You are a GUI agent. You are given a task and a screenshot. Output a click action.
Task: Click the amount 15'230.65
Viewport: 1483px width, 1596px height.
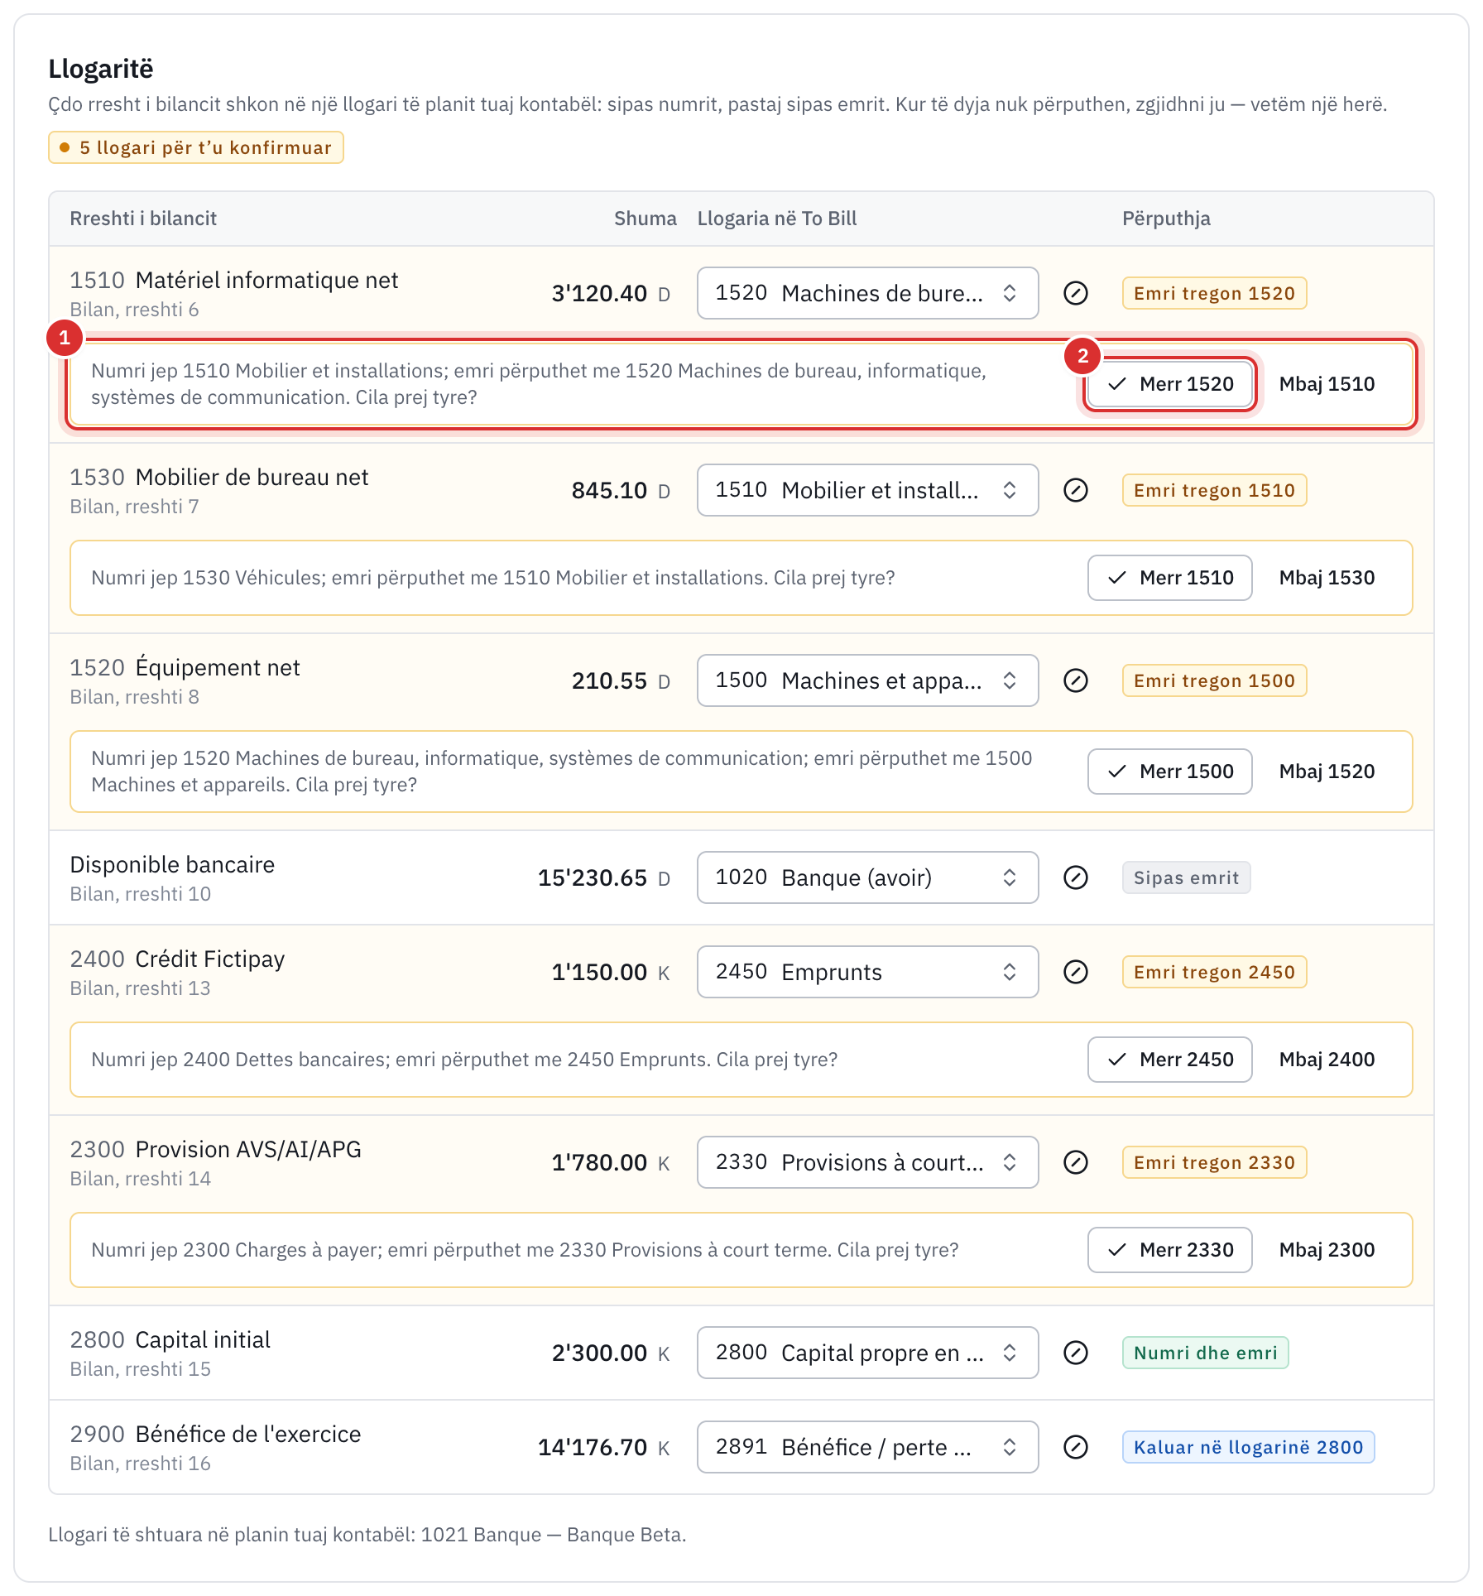[x=593, y=877]
